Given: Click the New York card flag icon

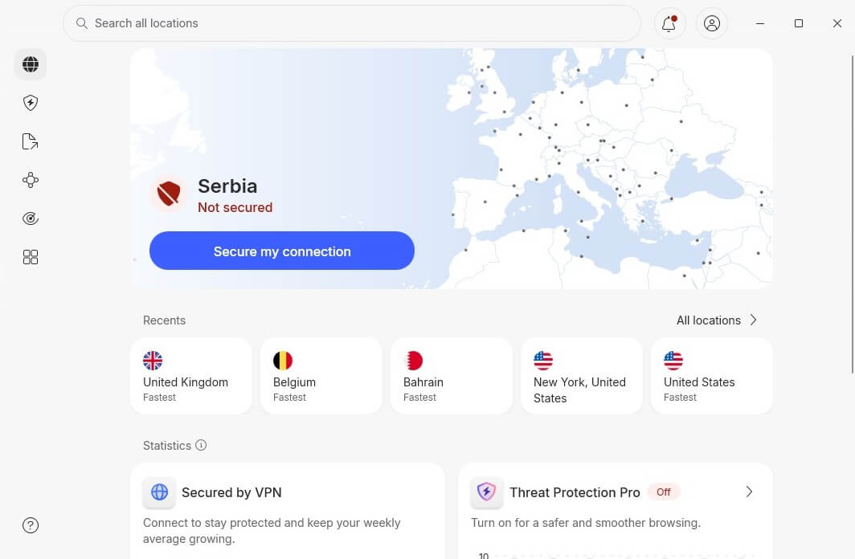Looking at the screenshot, I should tap(543, 360).
